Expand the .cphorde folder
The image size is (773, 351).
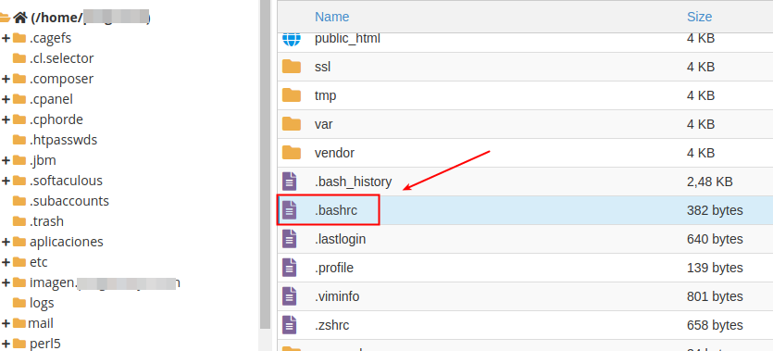click(6, 119)
